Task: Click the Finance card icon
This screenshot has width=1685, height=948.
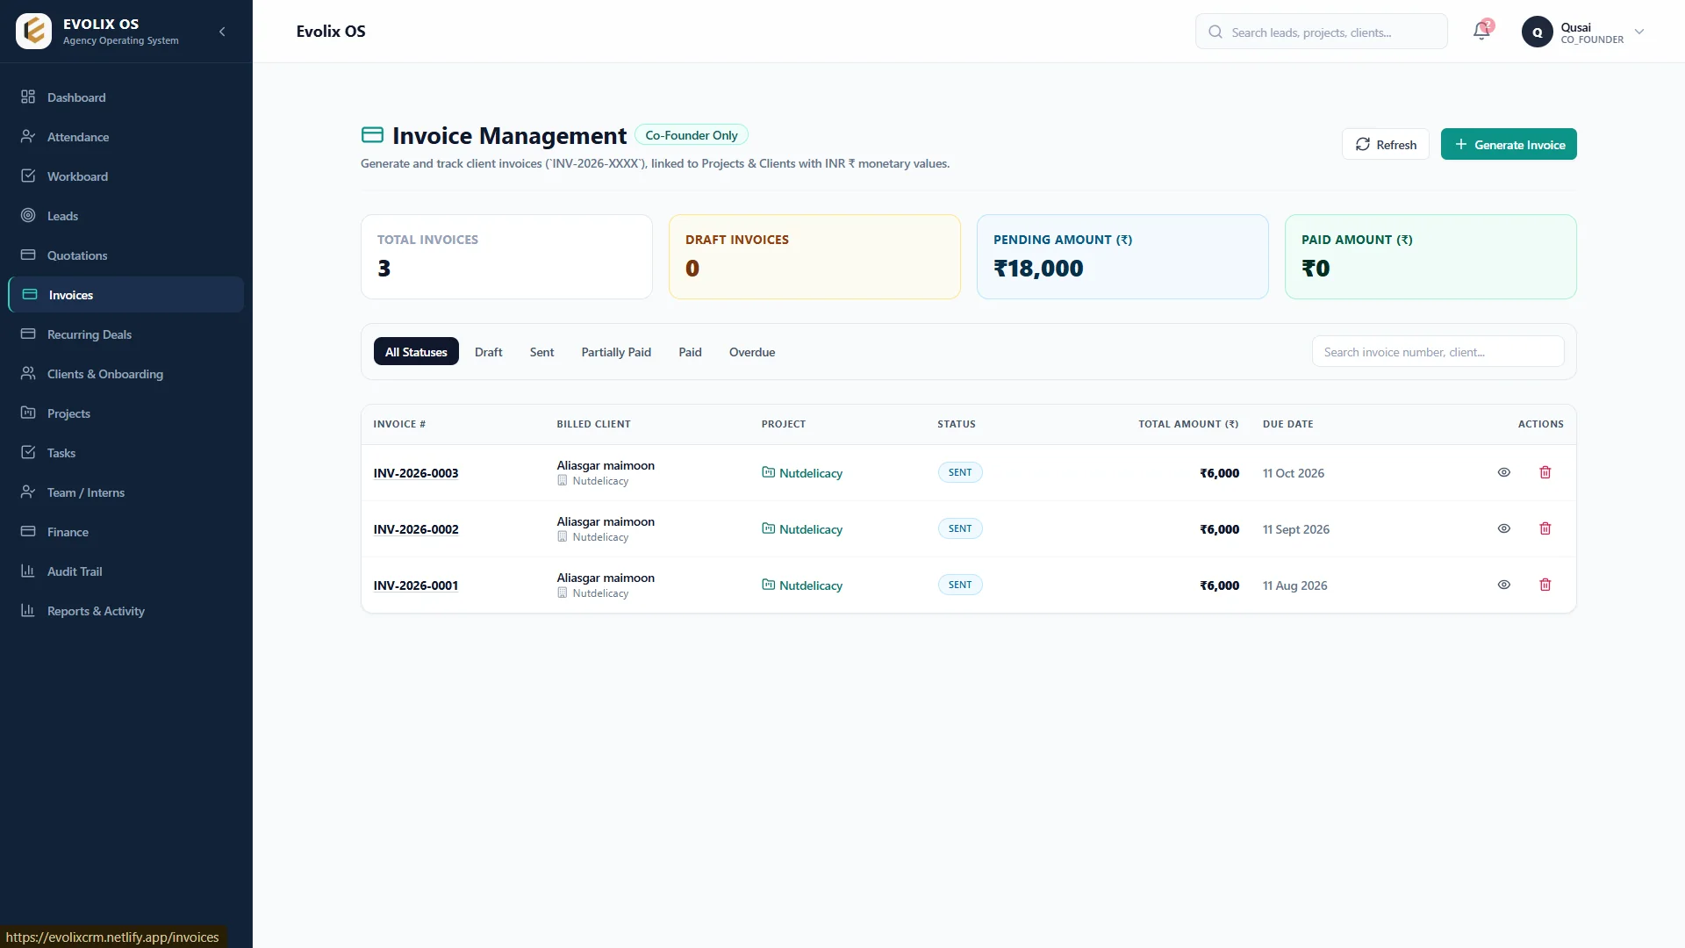Action: (x=28, y=531)
